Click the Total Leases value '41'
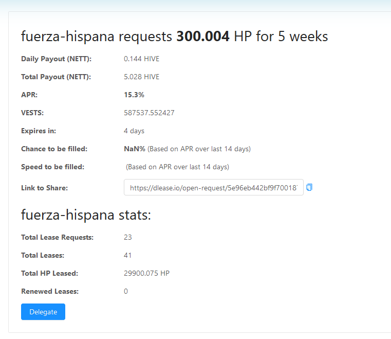Viewport: 391px width, 339px height. (127, 255)
